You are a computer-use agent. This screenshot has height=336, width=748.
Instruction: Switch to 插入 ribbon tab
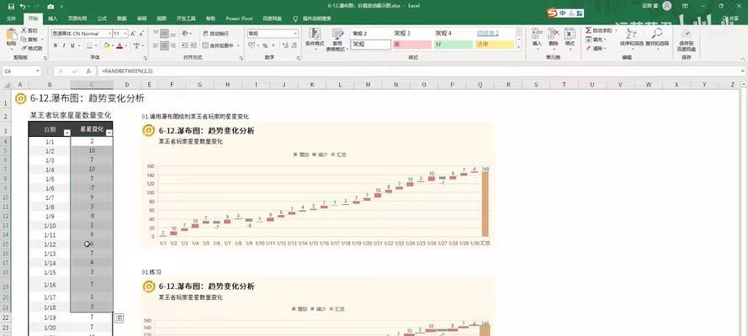click(x=53, y=18)
